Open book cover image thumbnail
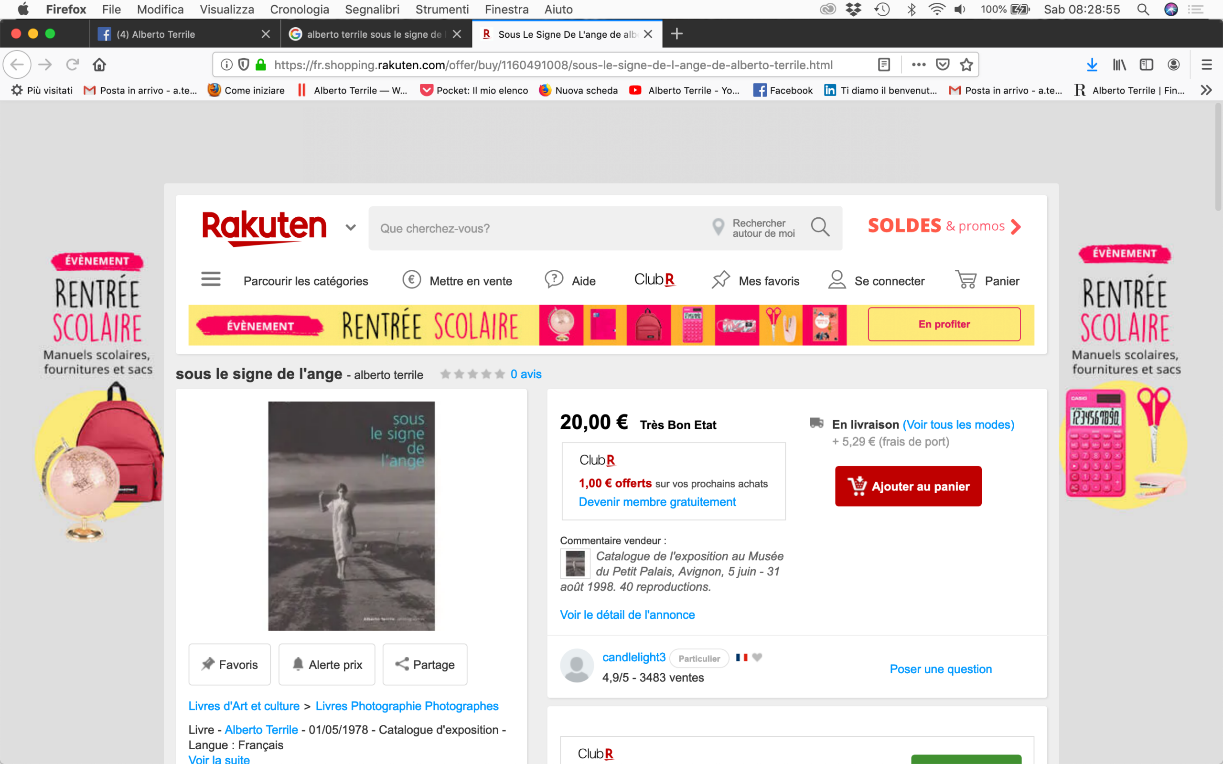Viewport: 1223px width, 764px height. pyautogui.click(x=351, y=516)
